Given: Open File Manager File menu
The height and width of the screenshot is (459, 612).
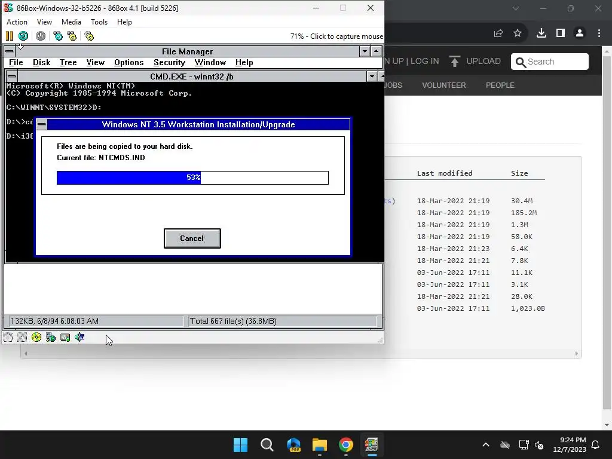Looking at the screenshot, I should (x=16, y=62).
